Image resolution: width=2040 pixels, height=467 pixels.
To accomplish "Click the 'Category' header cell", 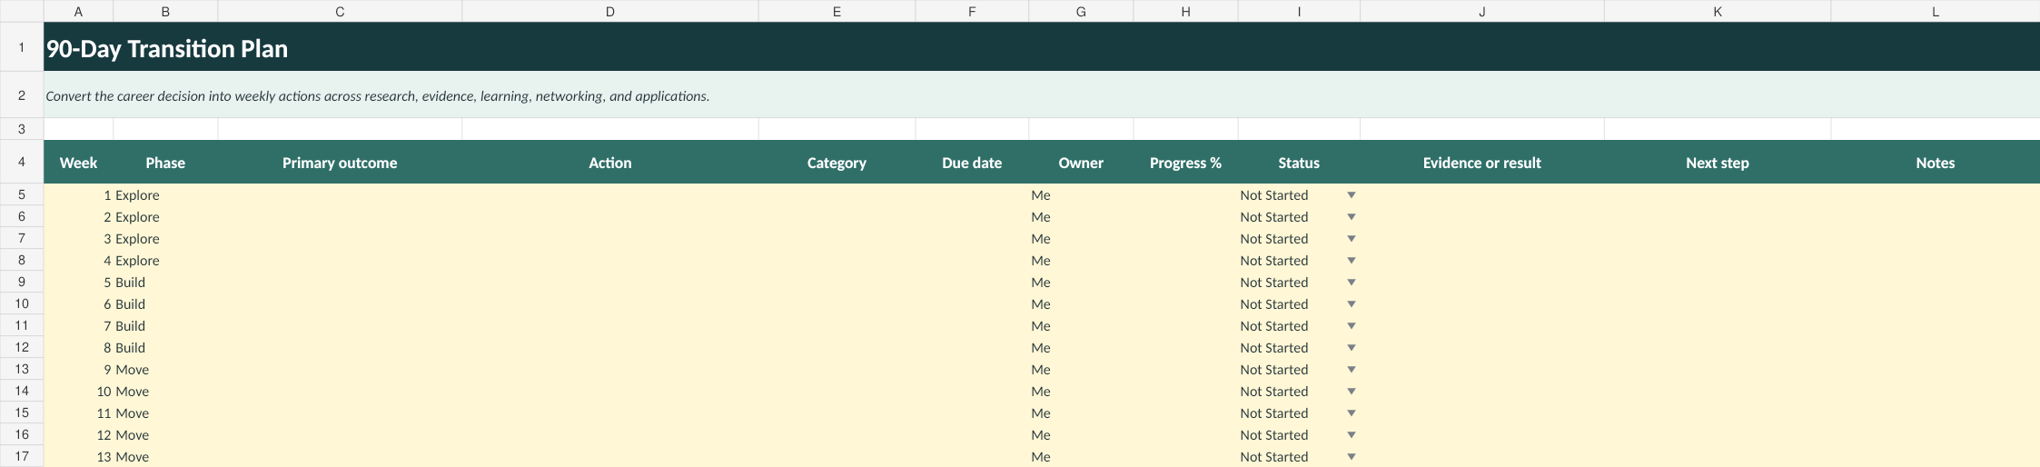I will point(837,163).
